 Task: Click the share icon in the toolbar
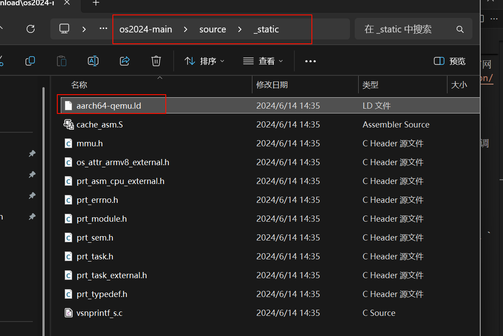click(x=125, y=60)
